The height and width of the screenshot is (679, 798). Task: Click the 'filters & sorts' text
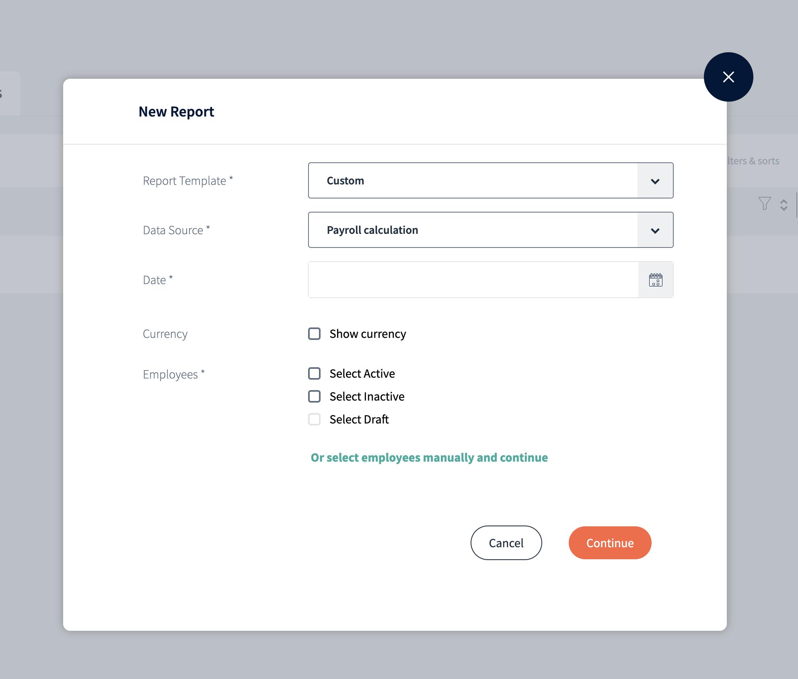[x=753, y=161]
